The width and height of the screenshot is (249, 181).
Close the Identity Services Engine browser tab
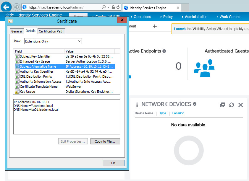pos(178,8)
